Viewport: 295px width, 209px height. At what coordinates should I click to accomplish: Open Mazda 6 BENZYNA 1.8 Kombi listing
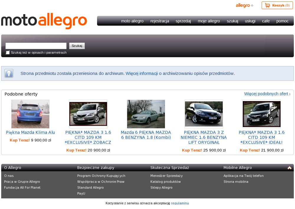click(x=146, y=135)
